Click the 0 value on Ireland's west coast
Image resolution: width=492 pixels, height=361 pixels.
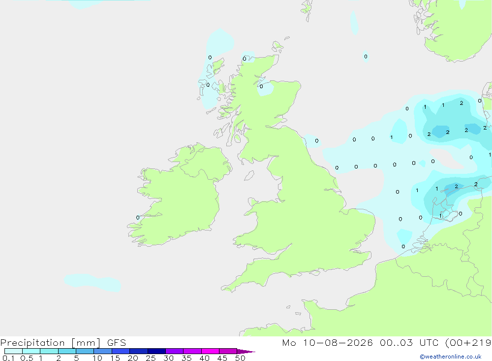tap(138, 218)
